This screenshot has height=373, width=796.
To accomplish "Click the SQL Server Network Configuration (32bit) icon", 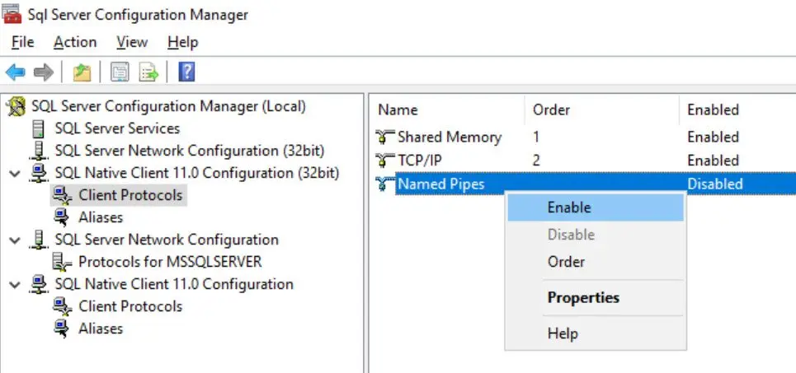I will (x=39, y=151).
